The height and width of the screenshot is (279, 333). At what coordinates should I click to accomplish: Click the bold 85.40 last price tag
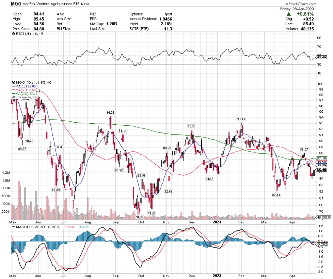tap(322, 170)
